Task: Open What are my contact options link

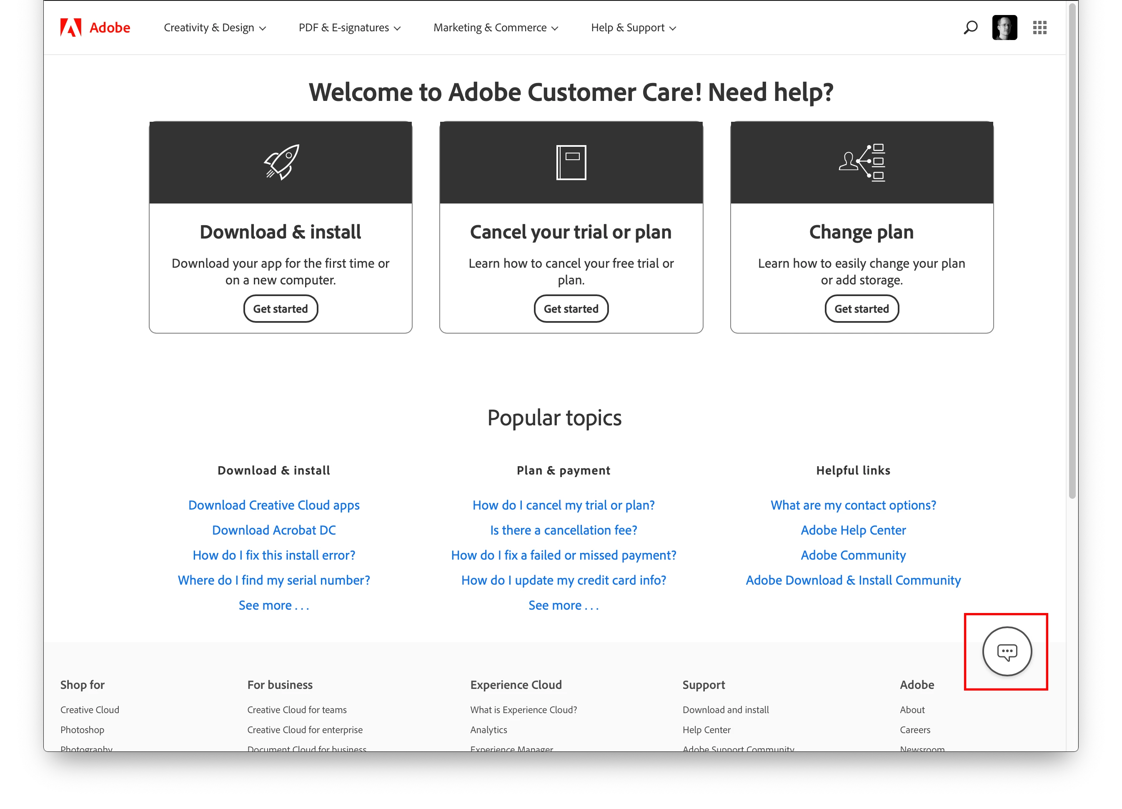Action: [x=853, y=505]
